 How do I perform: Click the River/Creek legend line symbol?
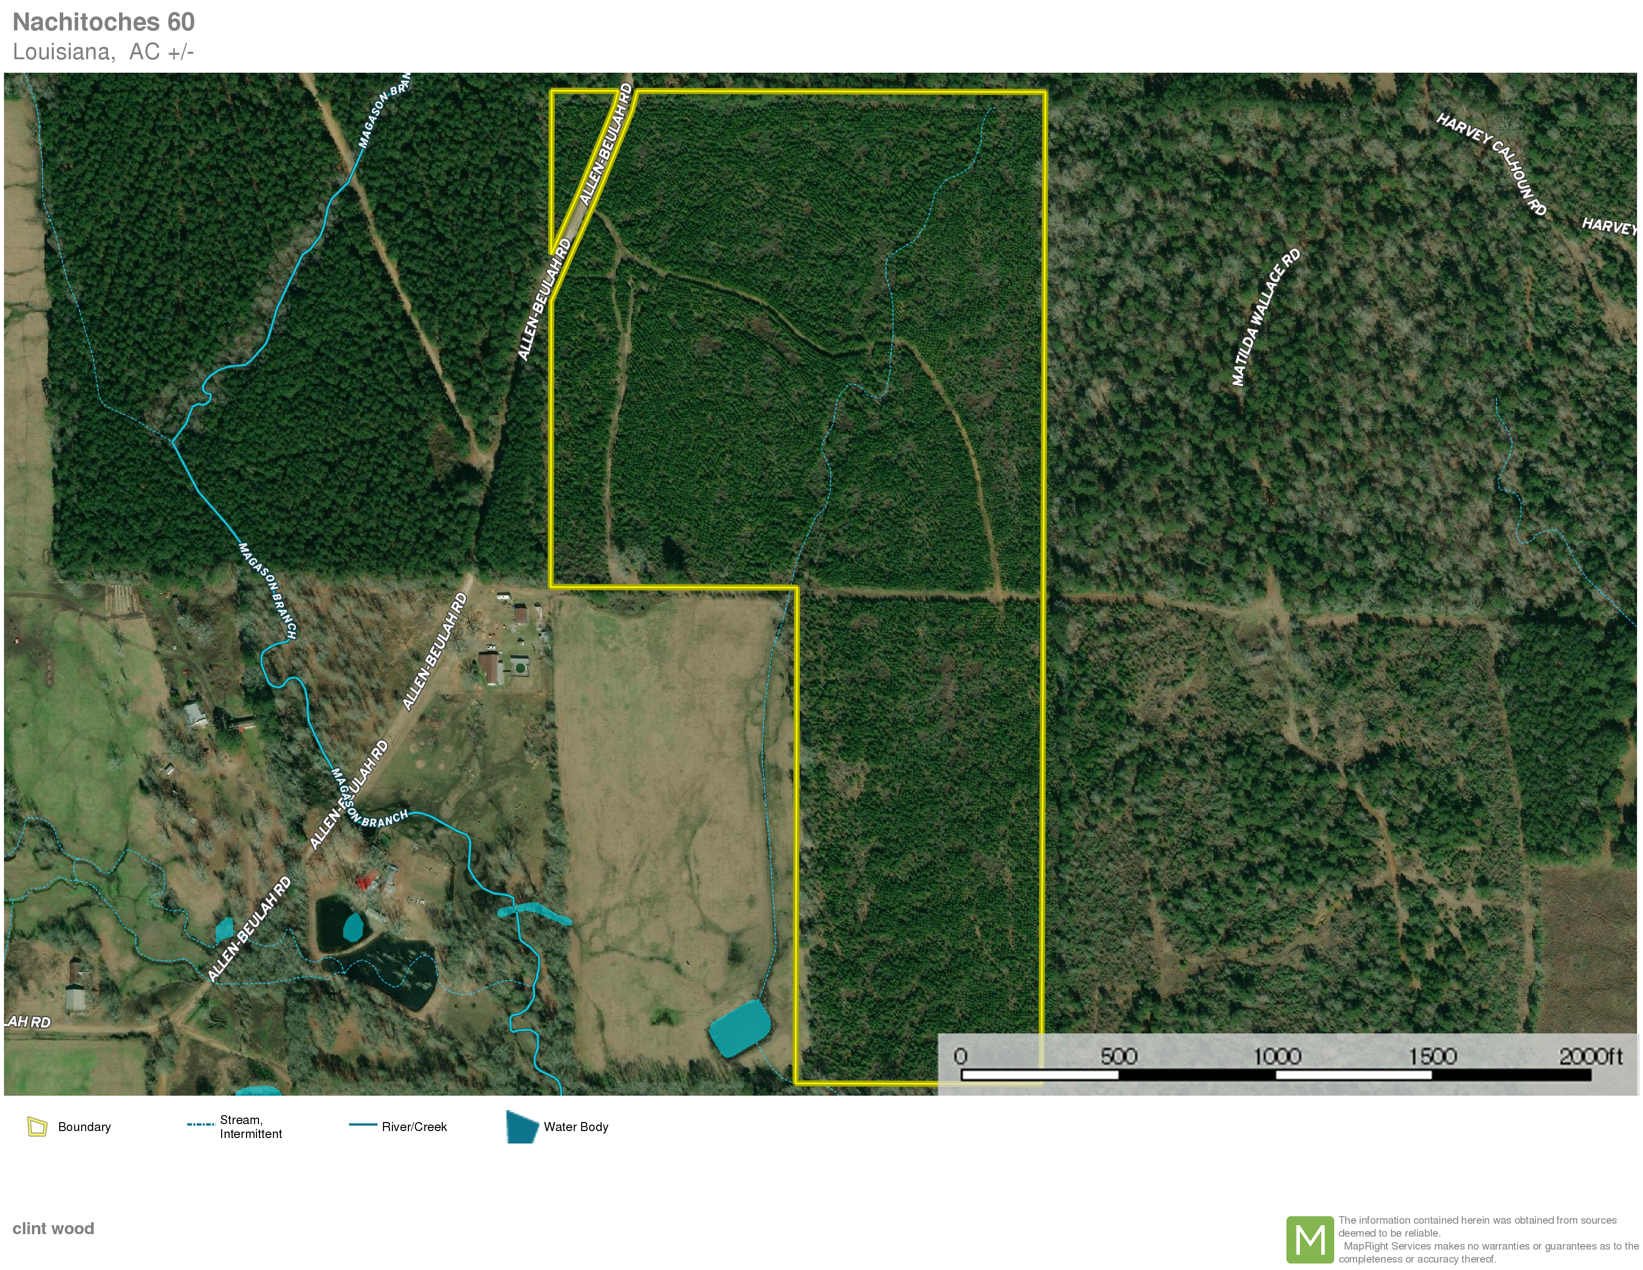tap(363, 1124)
